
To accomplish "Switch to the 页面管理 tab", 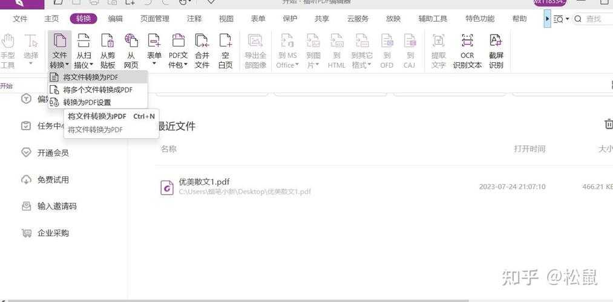I will 155,19.
